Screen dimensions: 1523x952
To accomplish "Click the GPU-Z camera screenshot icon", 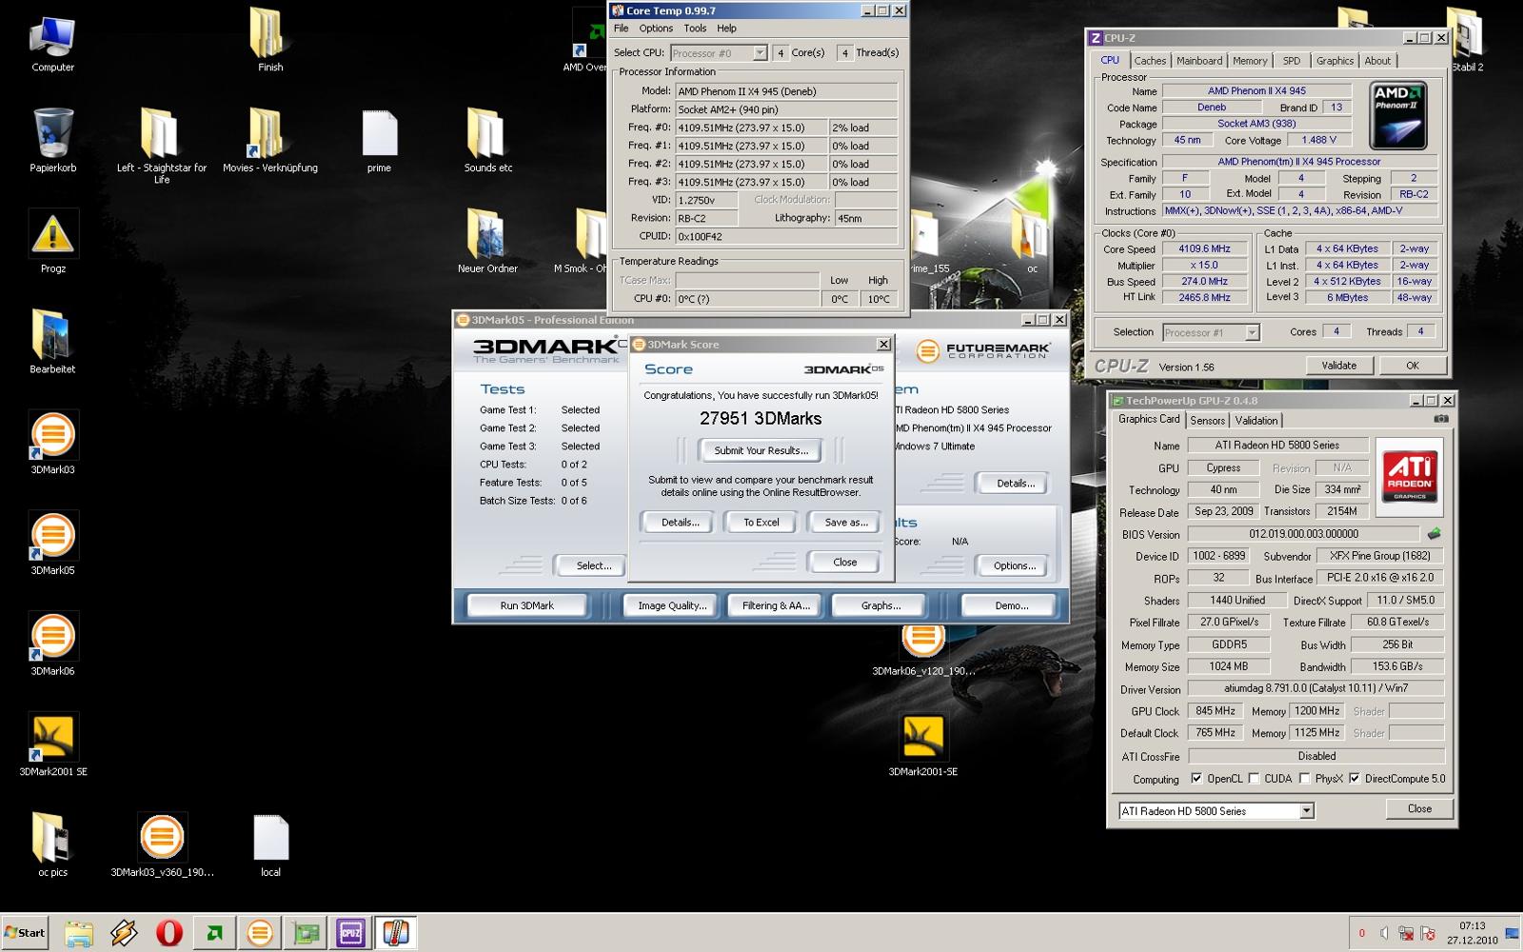I will coord(1441,419).
